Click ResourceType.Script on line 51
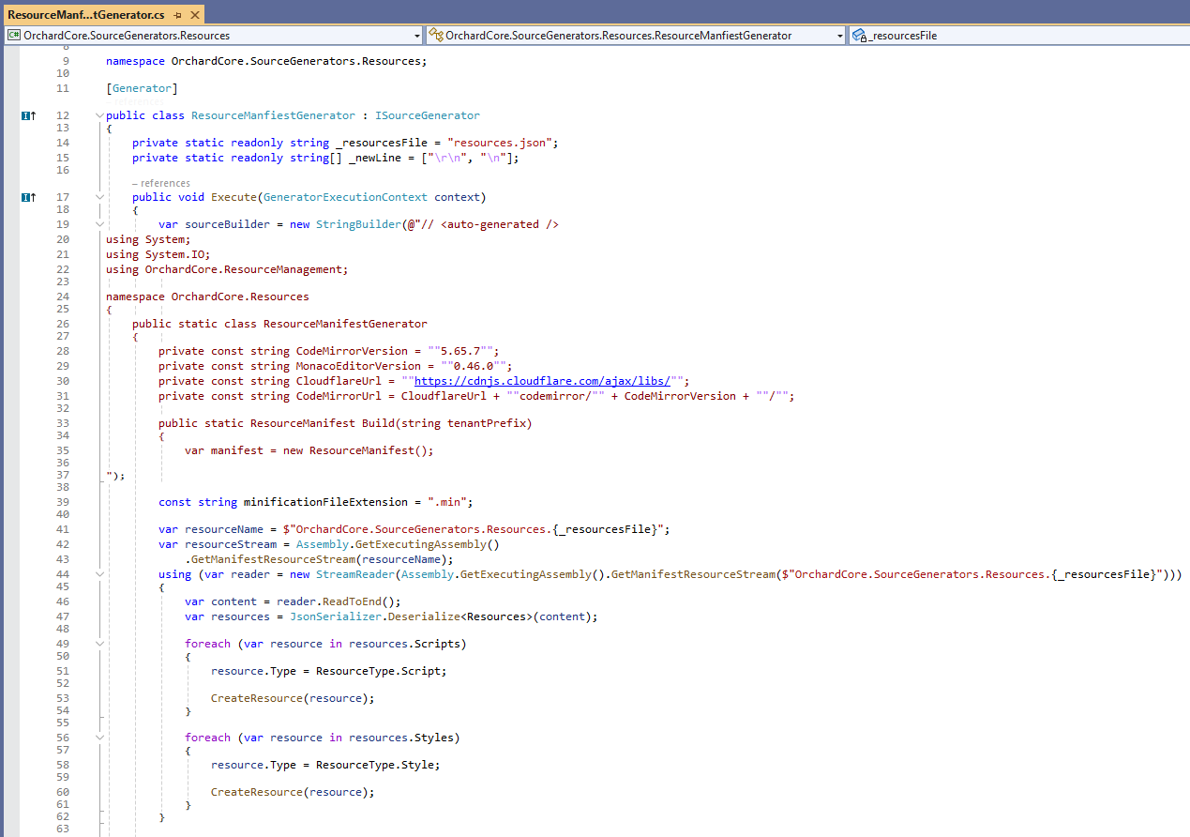The image size is (1190, 837). tap(378, 671)
